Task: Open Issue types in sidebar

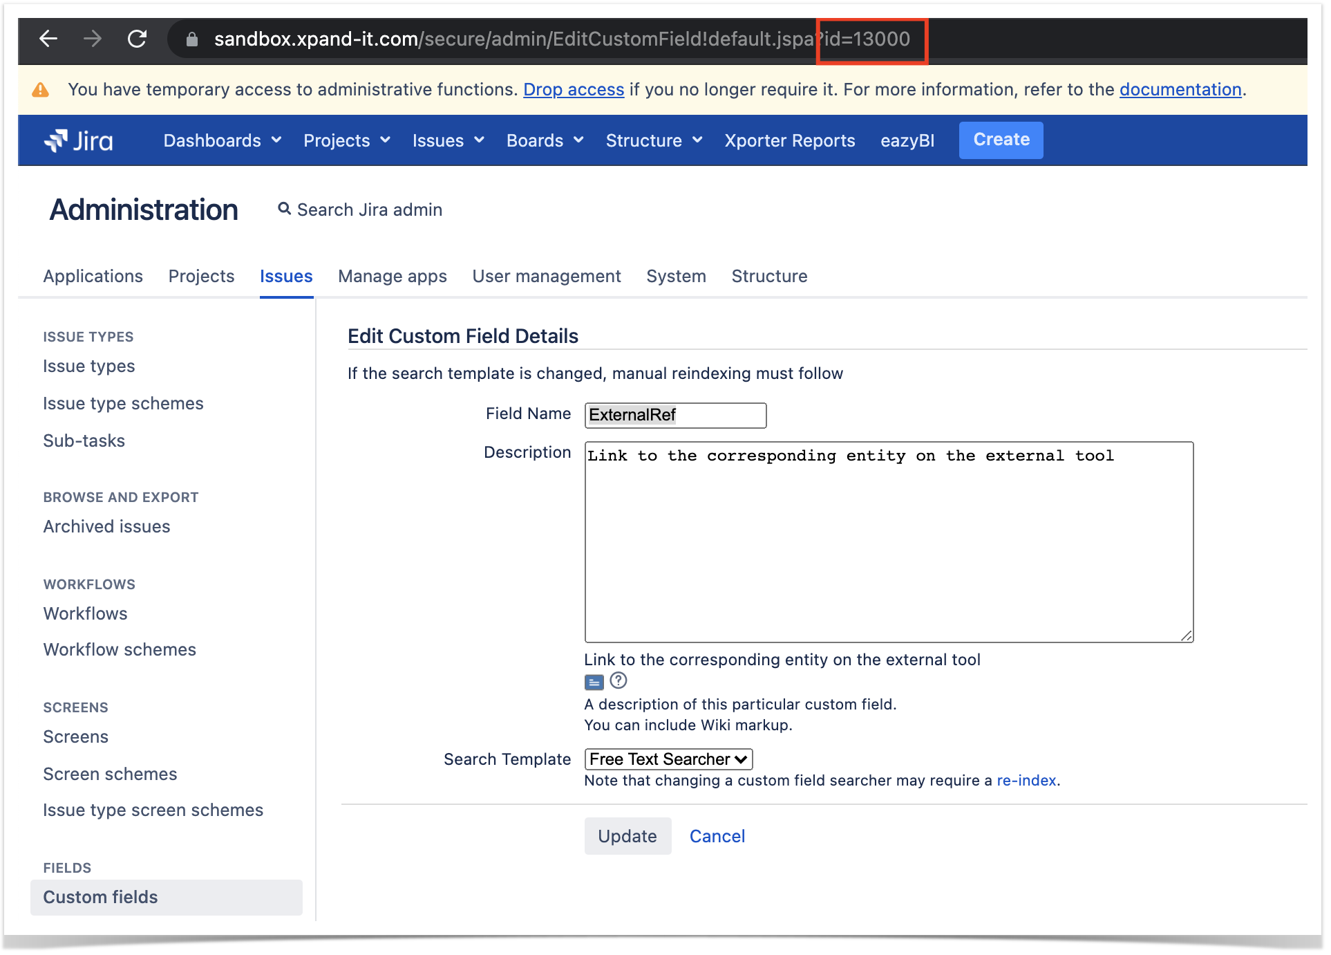Action: 89,367
